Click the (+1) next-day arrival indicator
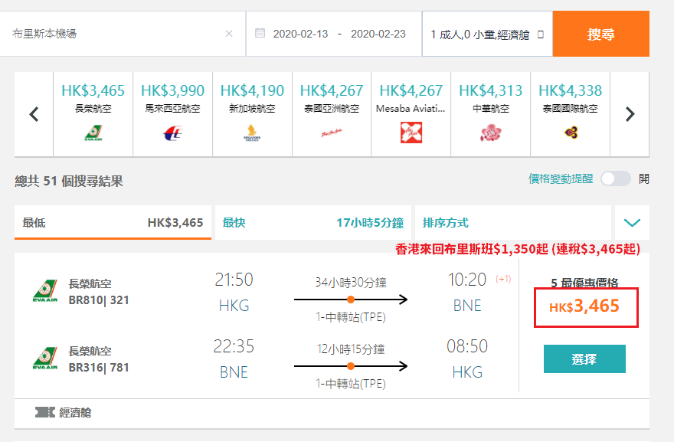The image size is (674, 442). click(x=503, y=279)
